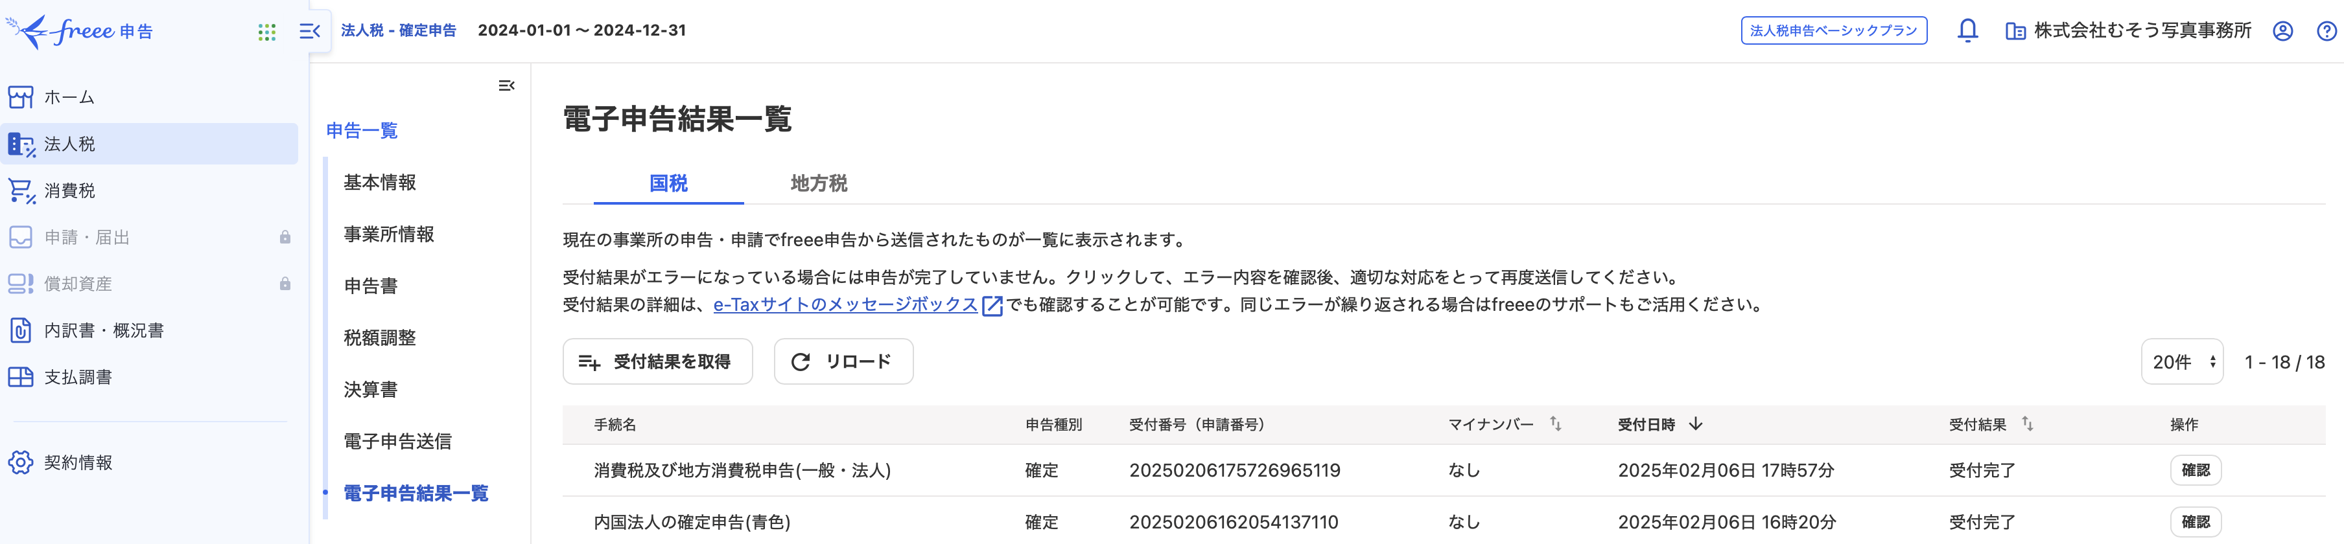Reload the list with リロード
This screenshot has height=544, width=2344.
[x=843, y=362]
